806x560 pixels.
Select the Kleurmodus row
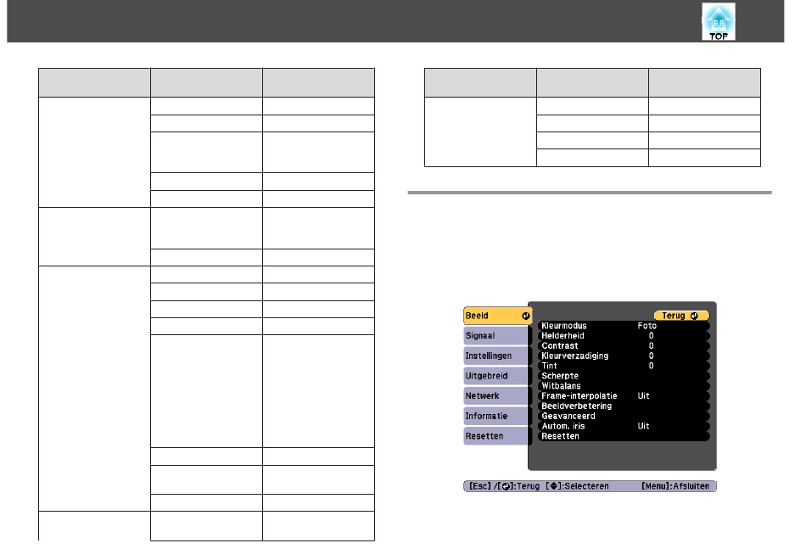tap(624, 326)
